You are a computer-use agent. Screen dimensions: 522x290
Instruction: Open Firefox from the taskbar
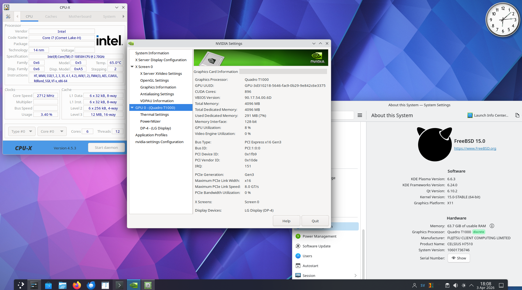[77, 285]
